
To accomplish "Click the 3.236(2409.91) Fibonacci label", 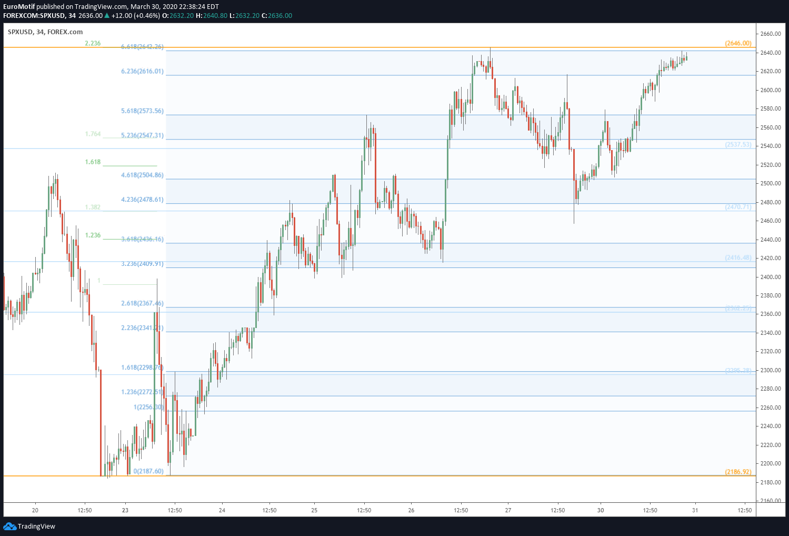I will 142,264.
